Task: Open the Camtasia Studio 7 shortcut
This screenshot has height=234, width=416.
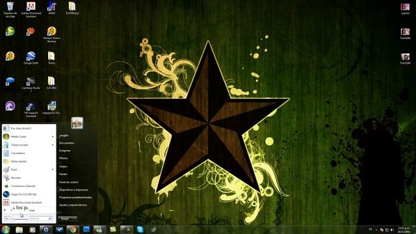Action: 31,84
